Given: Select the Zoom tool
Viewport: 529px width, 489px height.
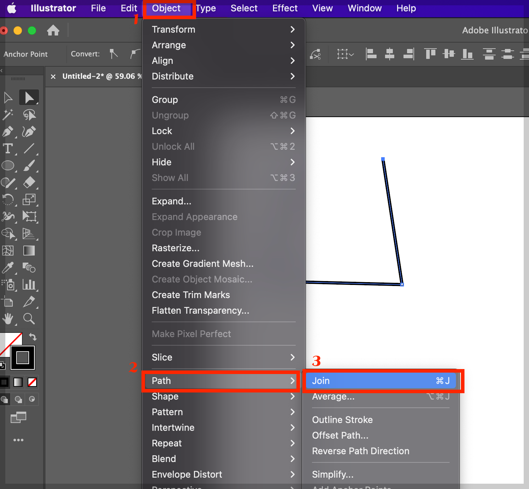Looking at the screenshot, I should click(x=29, y=319).
